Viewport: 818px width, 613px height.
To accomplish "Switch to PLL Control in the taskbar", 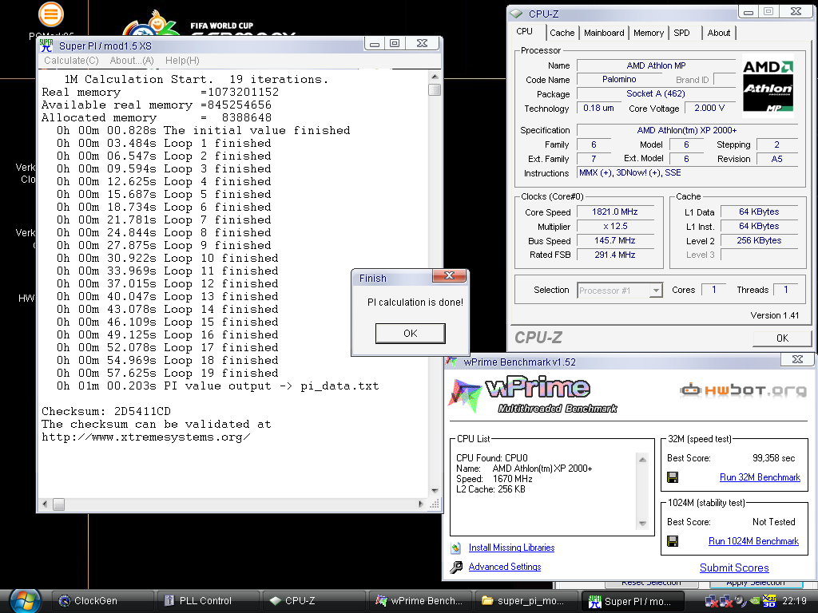I will pos(208,601).
